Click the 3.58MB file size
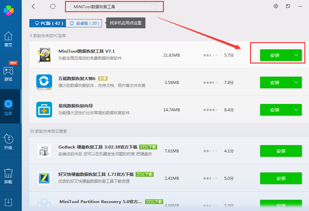This screenshot has width=309, height=211. [x=171, y=83]
